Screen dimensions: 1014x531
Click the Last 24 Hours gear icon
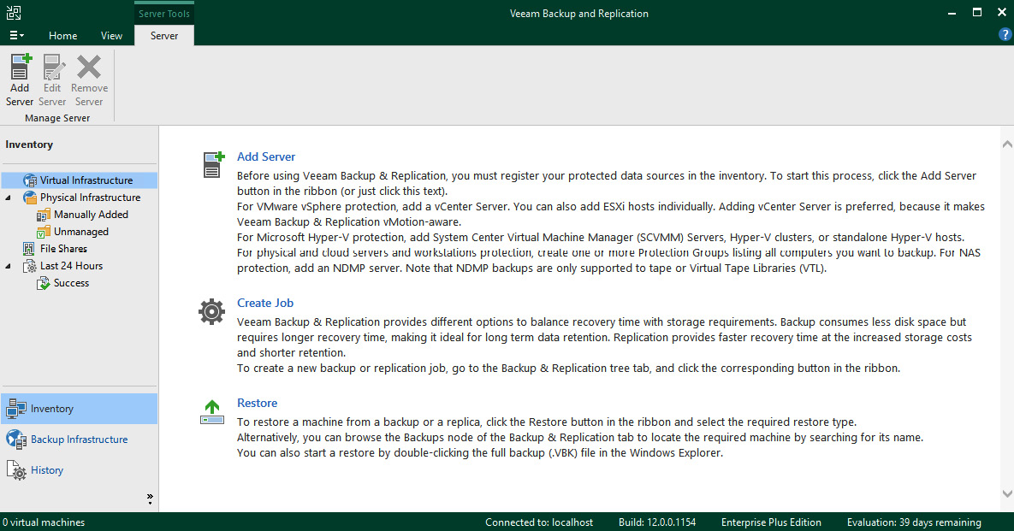(x=30, y=265)
